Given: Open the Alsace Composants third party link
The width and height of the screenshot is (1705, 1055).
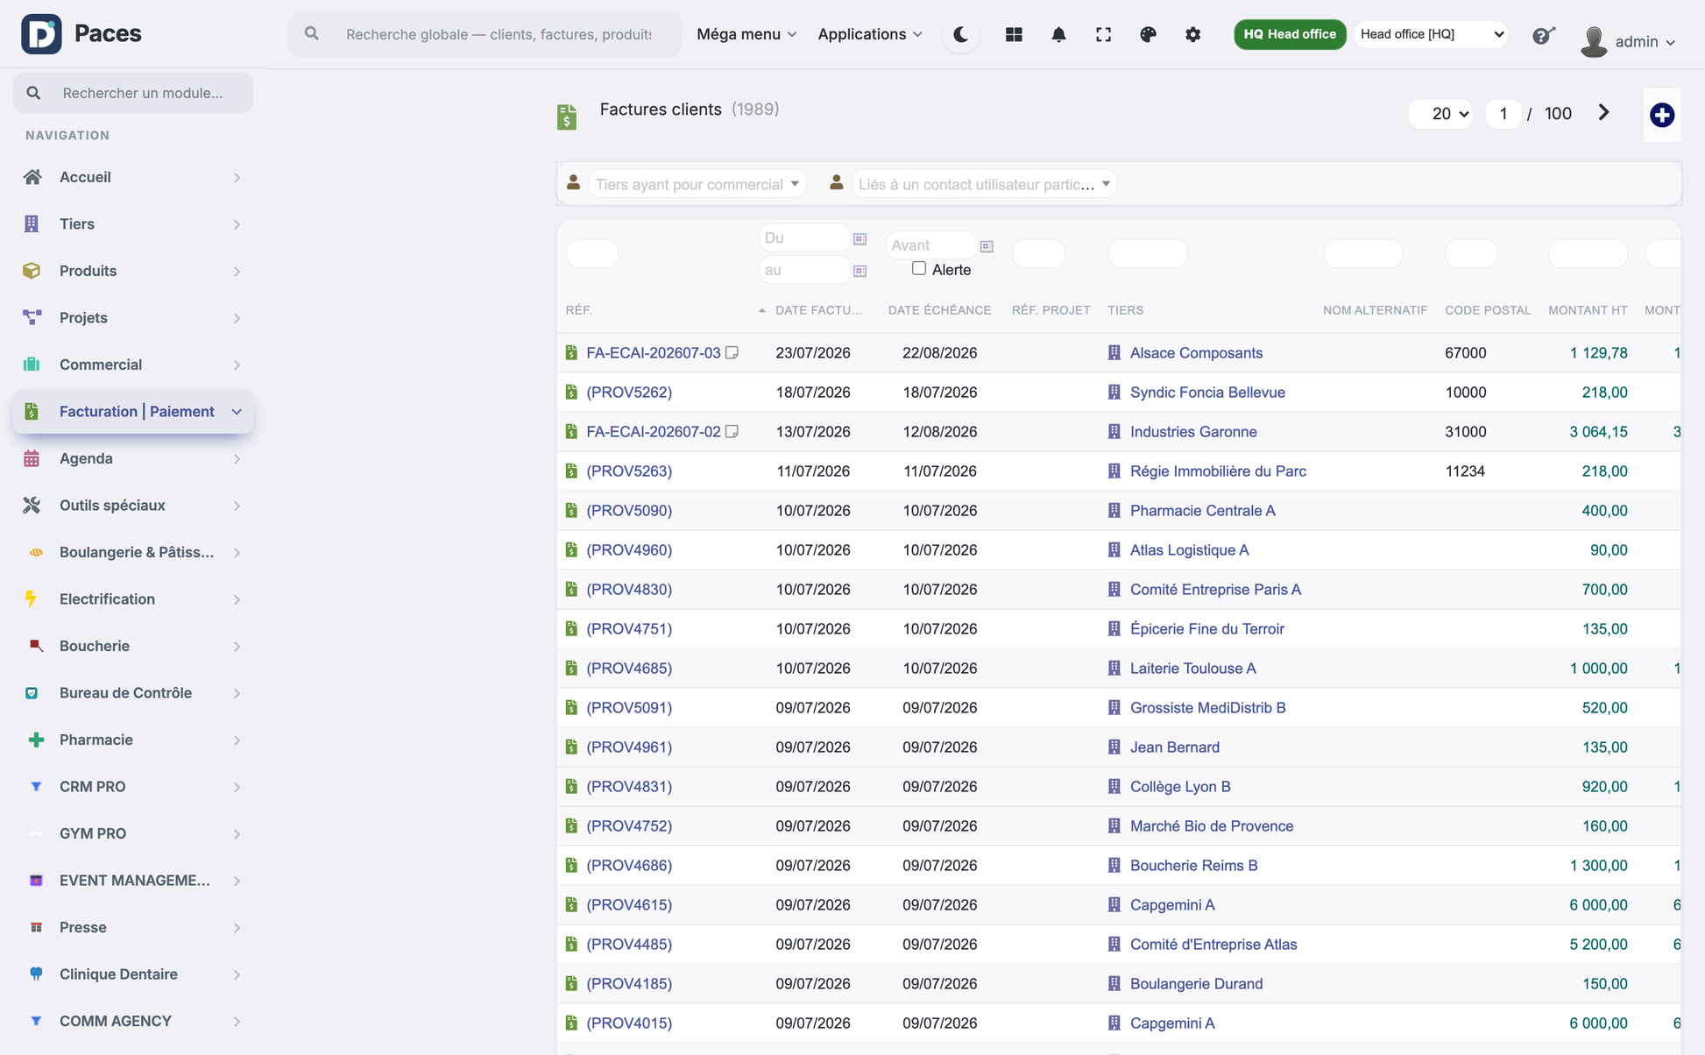Looking at the screenshot, I should coord(1196,353).
